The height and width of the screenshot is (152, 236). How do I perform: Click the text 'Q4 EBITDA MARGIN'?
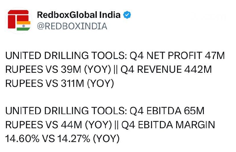coord(168,125)
